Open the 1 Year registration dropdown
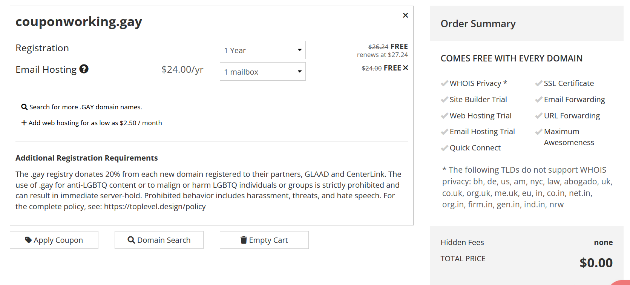Viewport: 630px width, 285px height. click(263, 50)
